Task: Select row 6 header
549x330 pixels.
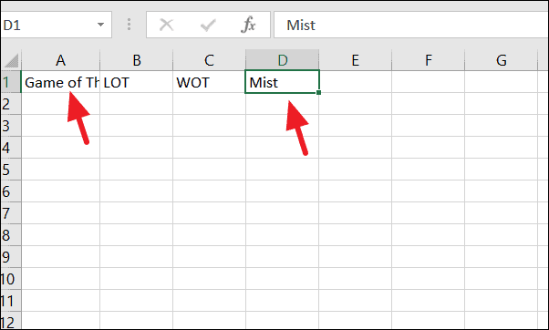Action: 11,191
